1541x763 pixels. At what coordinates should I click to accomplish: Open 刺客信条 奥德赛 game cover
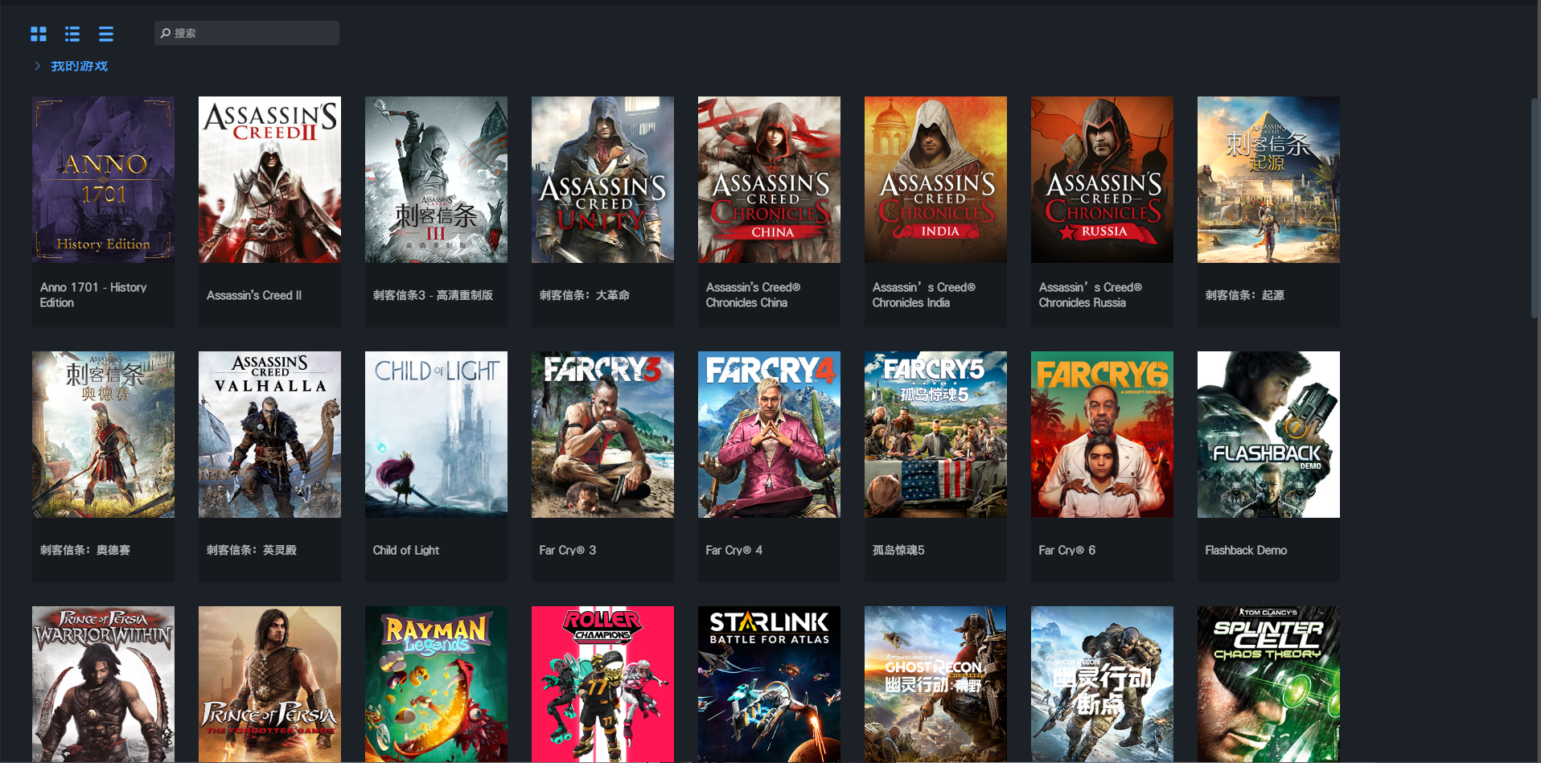point(103,434)
